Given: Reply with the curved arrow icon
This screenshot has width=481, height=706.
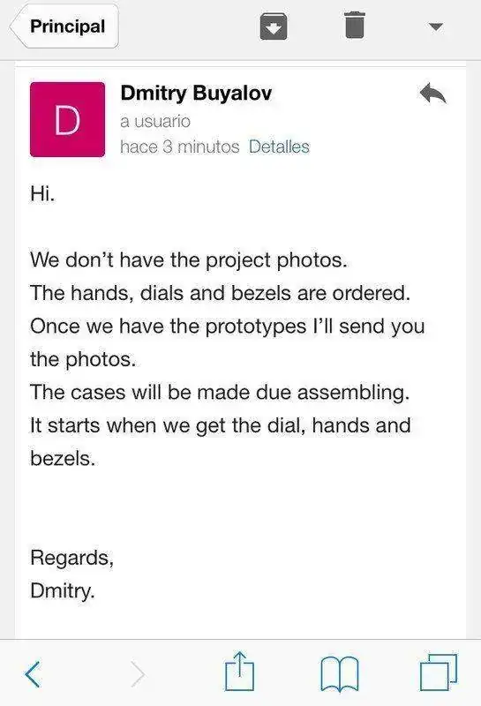Looking at the screenshot, I should pos(432,93).
